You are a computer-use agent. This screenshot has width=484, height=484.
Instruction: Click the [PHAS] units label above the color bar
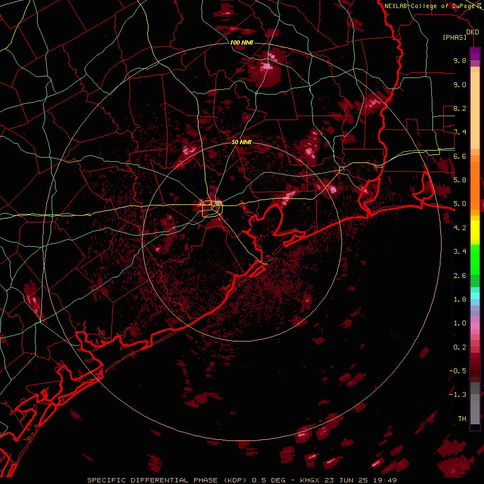coord(454,37)
